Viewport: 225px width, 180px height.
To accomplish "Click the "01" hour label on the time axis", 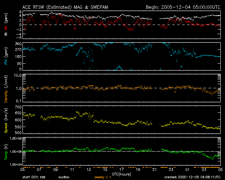I will click(x=187, y=170).
